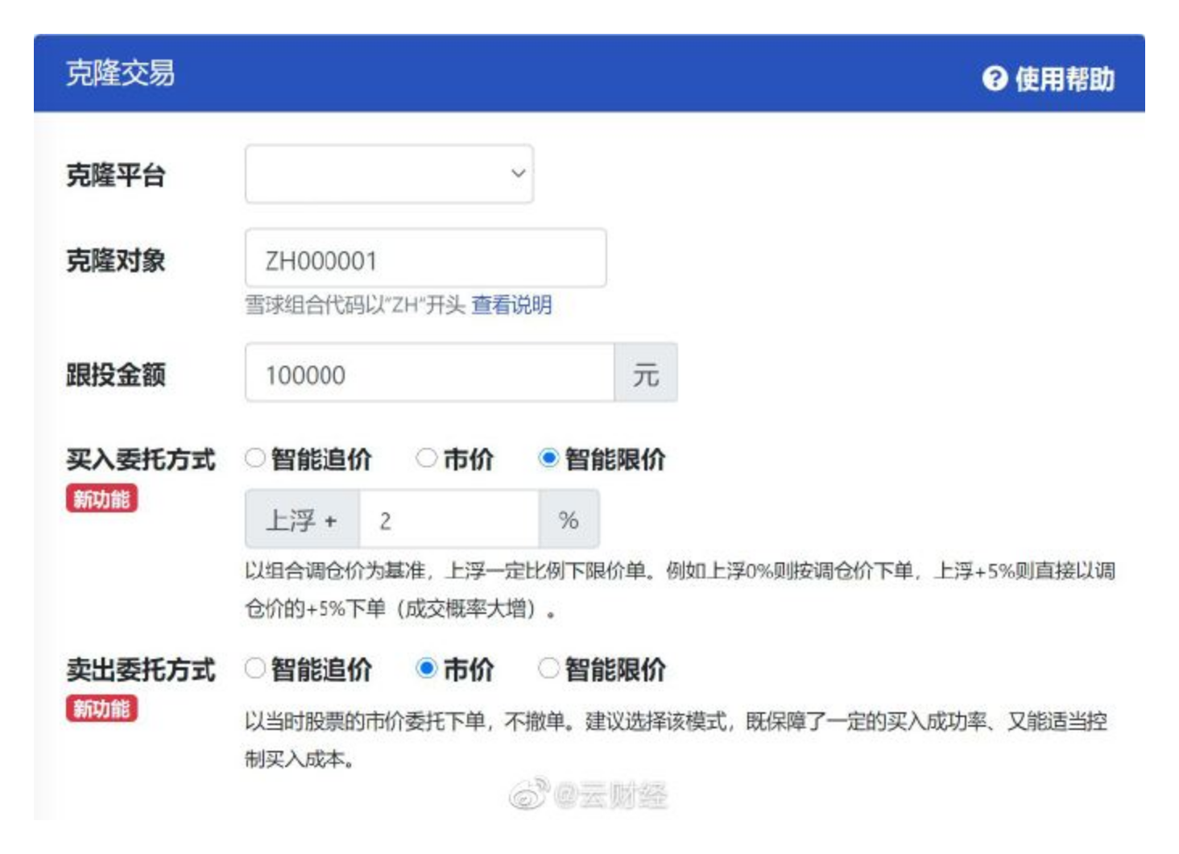Viewport: 1179px width, 854px height.
Task: Click the 上浮 + prefix label
Action: coord(302,520)
